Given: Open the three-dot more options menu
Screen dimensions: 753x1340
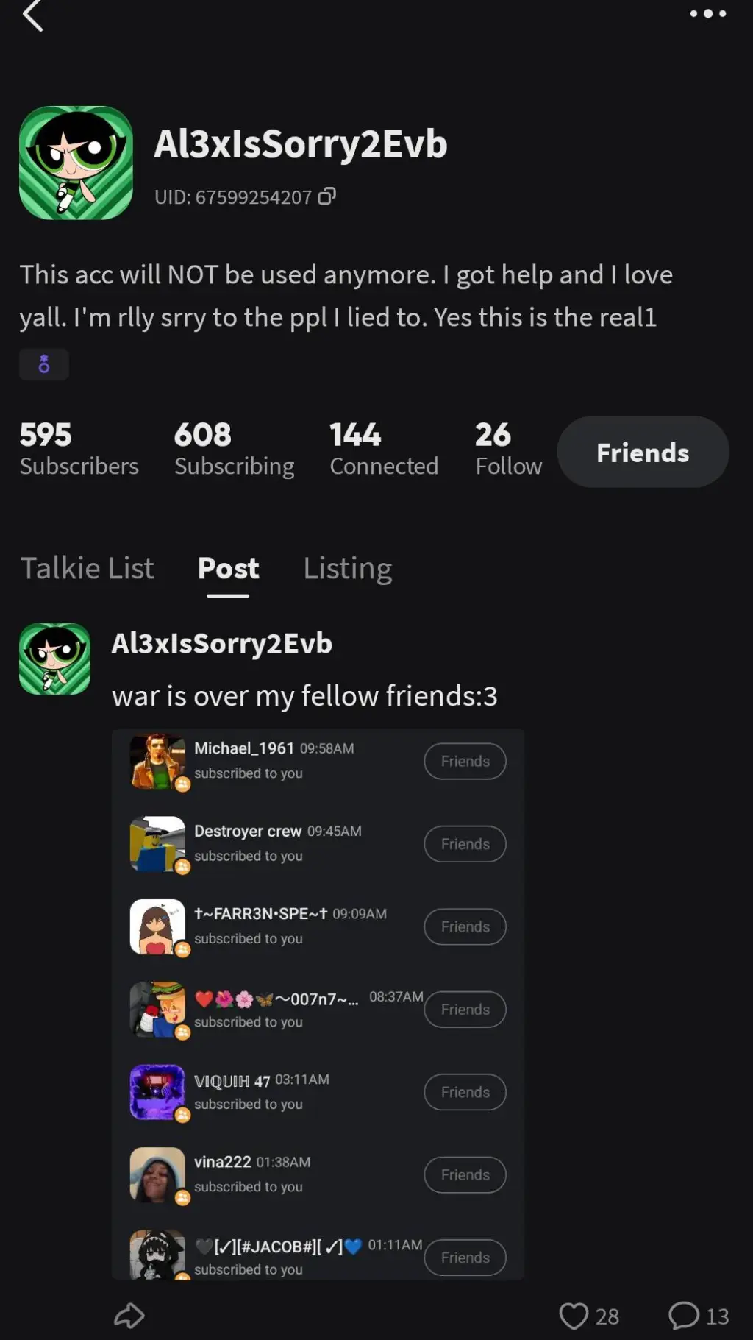Looking at the screenshot, I should [707, 13].
